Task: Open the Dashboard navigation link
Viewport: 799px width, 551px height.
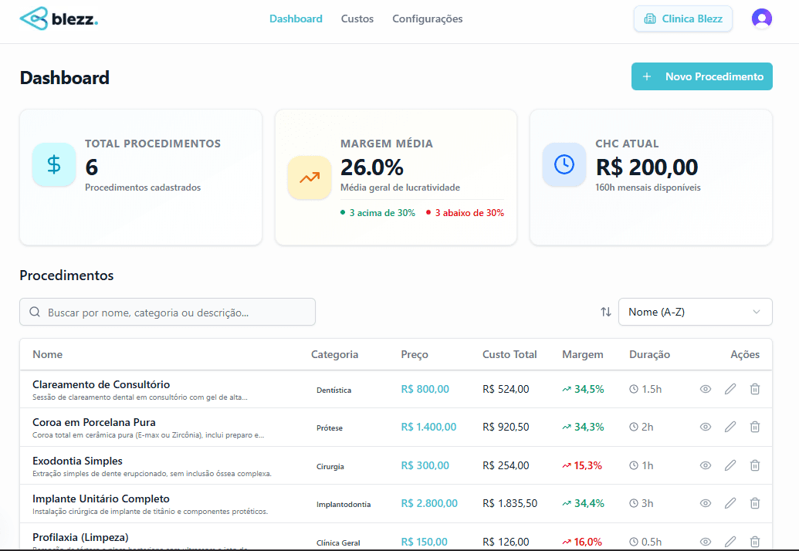Action: click(x=296, y=19)
